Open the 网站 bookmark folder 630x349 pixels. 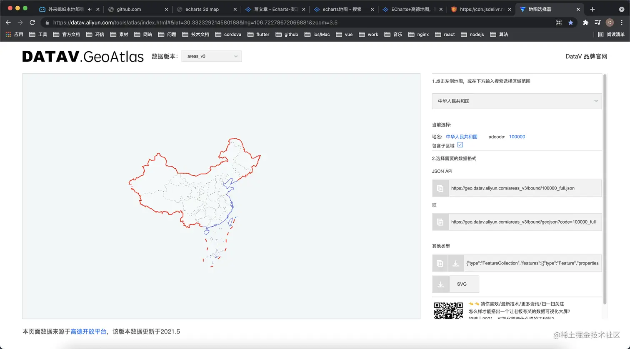pyautogui.click(x=143, y=35)
